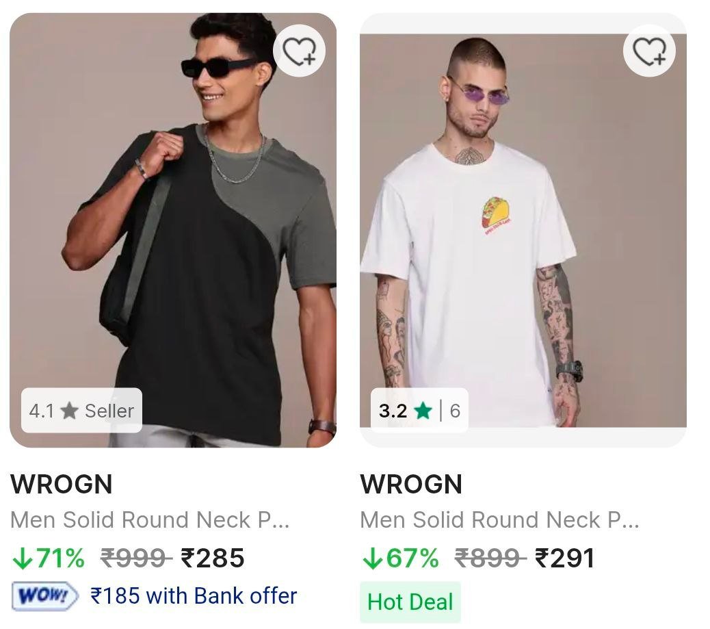Tap the 4.1 star Seller rating badge
The width and height of the screenshot is (710, 629).
point(81,411)
